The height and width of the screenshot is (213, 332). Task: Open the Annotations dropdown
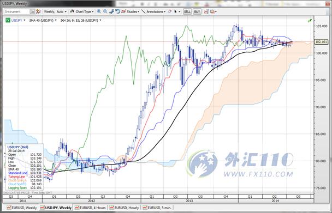pos(154,11)
